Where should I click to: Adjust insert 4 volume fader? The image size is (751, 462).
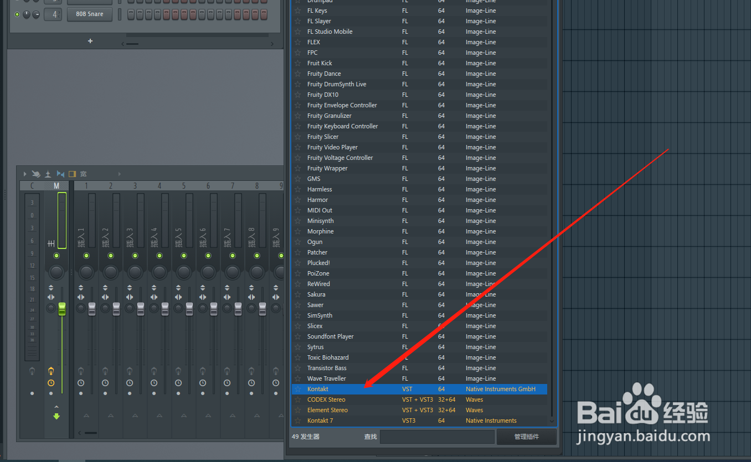click(x=165, y=309)
